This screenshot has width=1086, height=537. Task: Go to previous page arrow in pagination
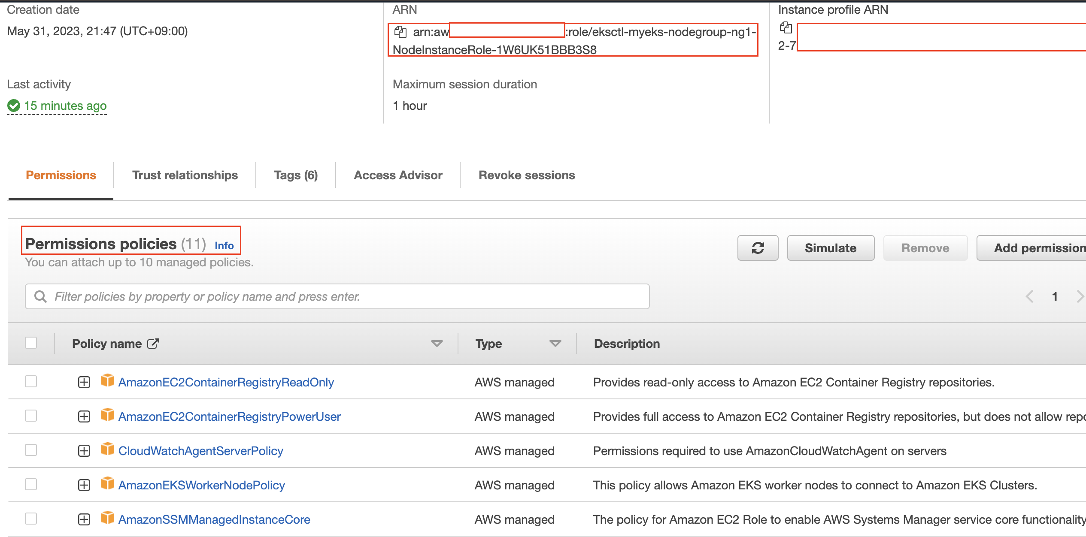tap(1029, 296)
